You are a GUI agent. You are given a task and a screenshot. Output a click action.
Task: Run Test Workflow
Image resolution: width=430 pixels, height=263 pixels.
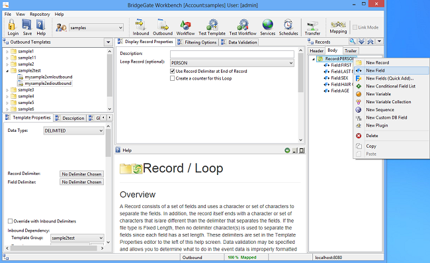pos(243,27)
